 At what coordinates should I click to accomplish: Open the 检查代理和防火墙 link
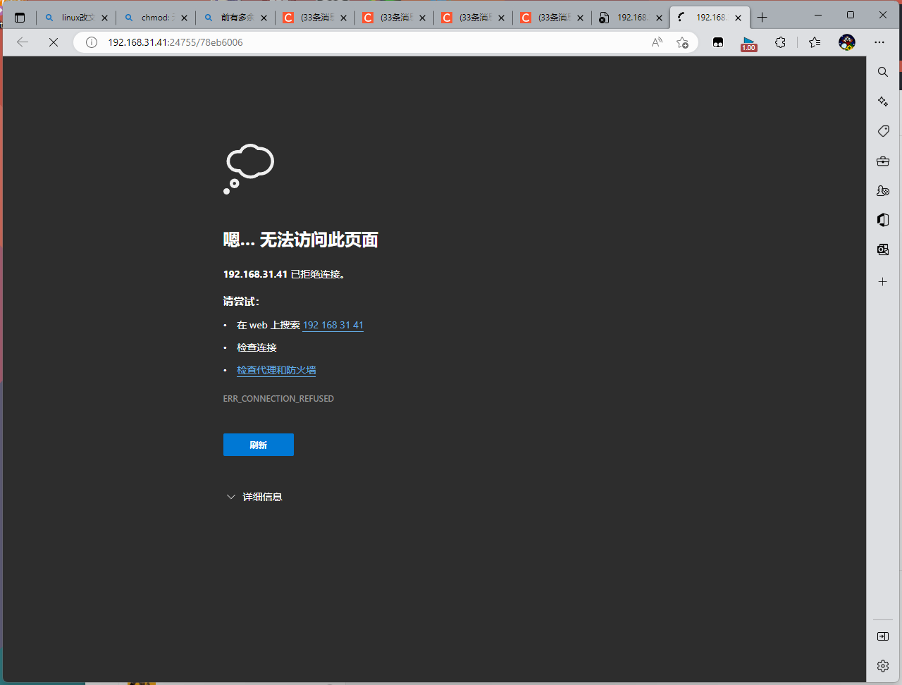tap(276, 370)
